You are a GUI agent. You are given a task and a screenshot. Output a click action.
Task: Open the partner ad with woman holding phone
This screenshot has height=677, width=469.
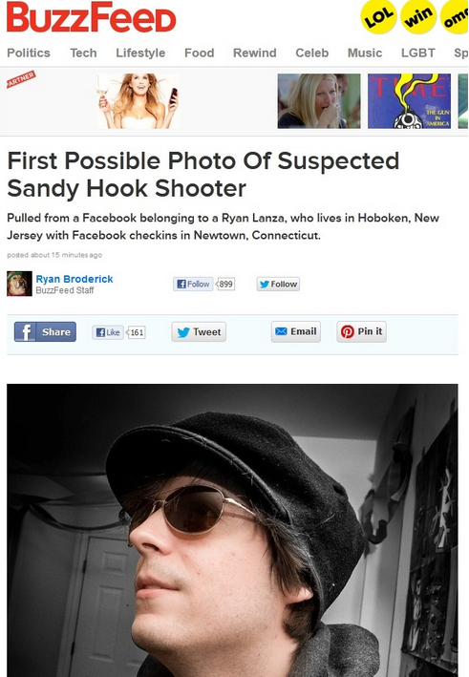click(x=139, y=101)
